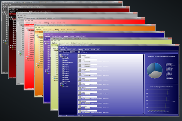The width and height of the screenshot is (182, 121).
Task: Select Epilogue in blue window's Explorer tree
Action: tap(66, 77)
